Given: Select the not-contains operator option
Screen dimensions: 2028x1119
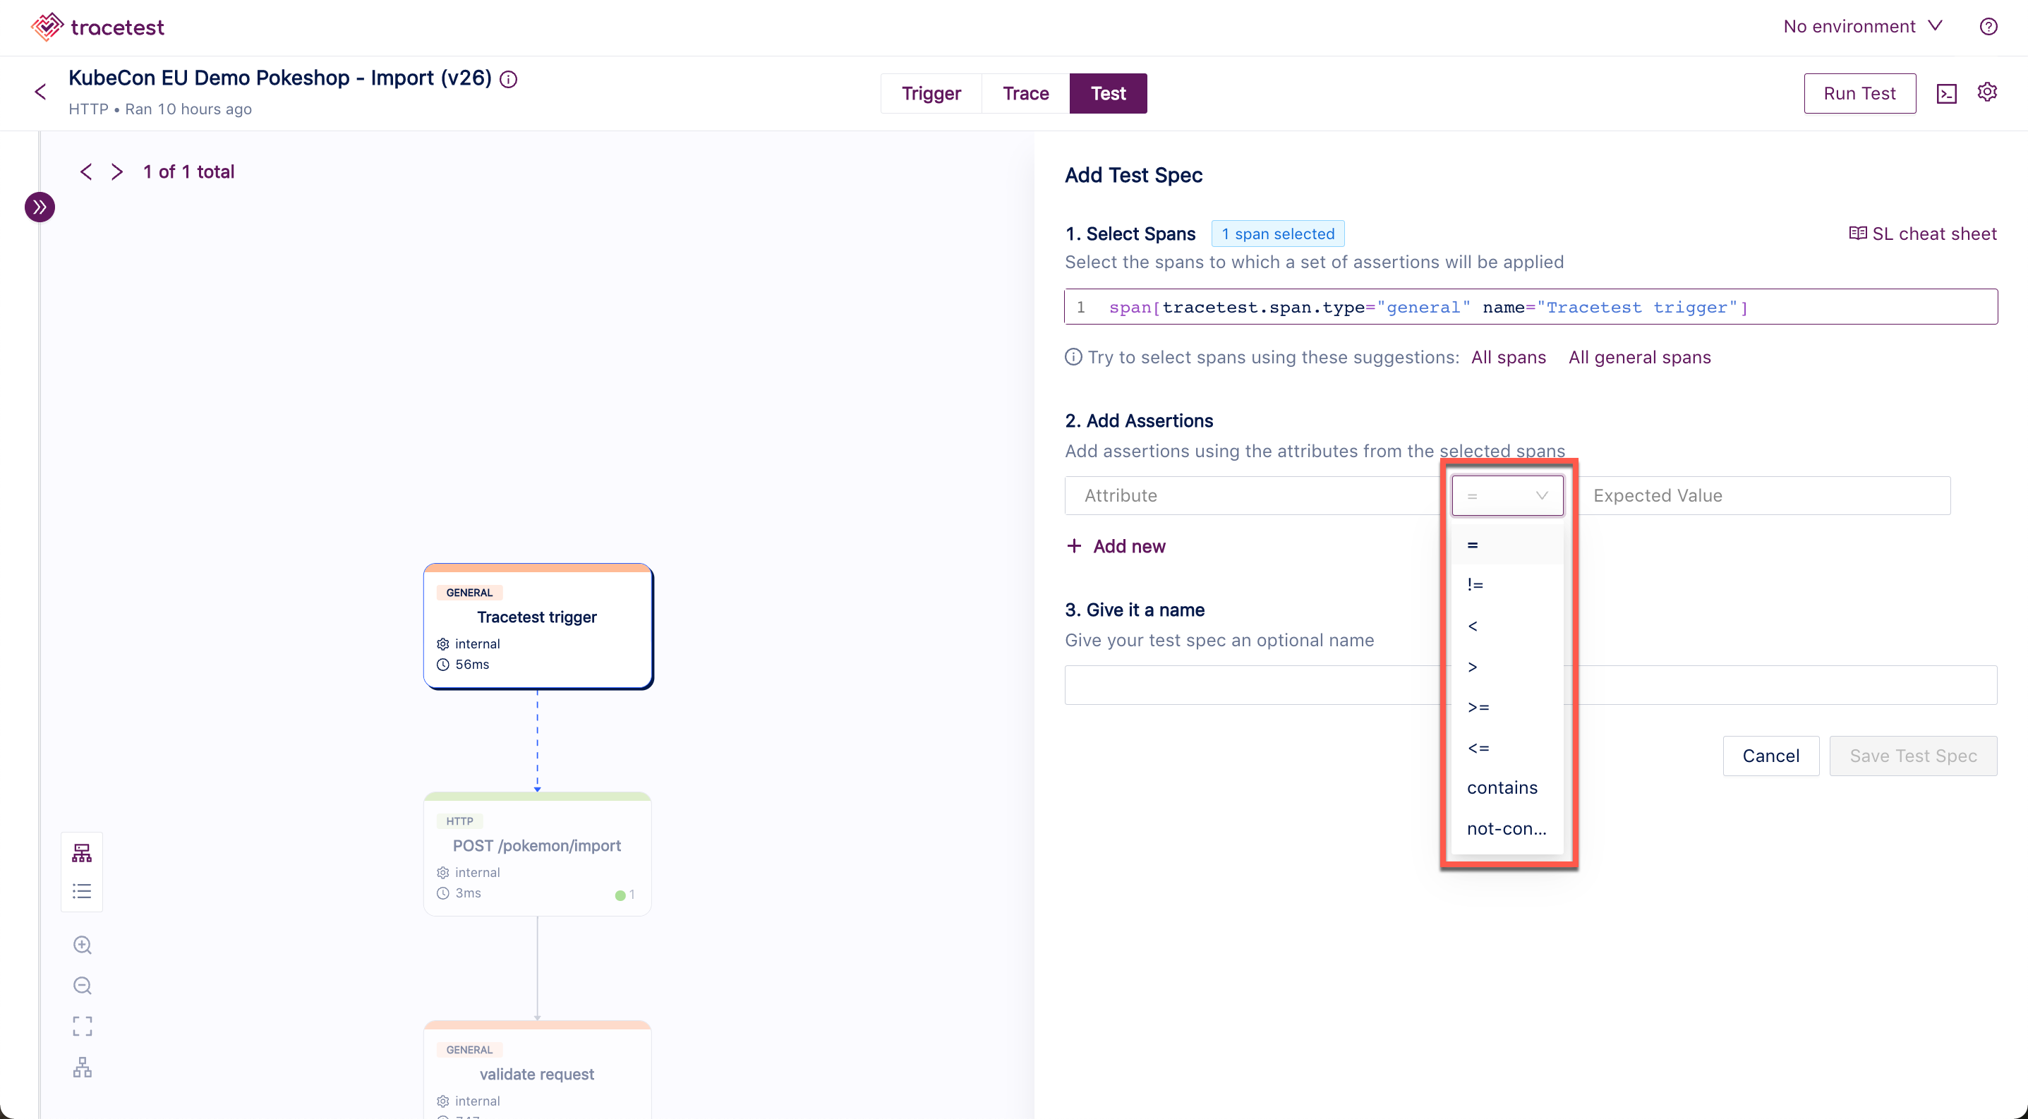Looking at the screenshot, I should click(x=1507, y=828).
